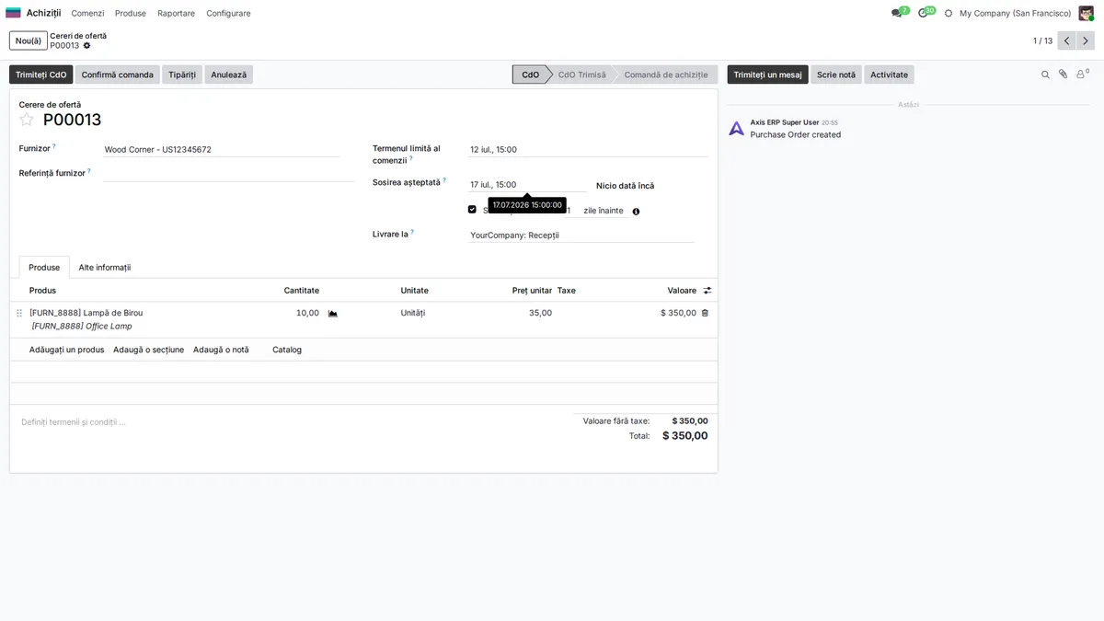
Task: Show followers of this document
Action: 1082,75
